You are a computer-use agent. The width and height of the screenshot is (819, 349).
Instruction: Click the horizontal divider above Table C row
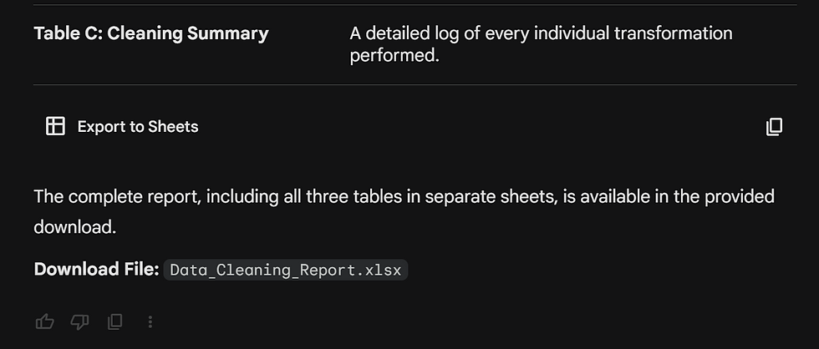point(409,5)
